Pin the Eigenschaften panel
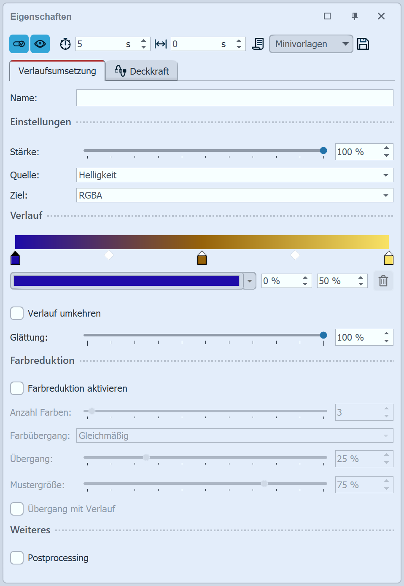The width and height of the screenshot is (404, 586). click(355, 16)
